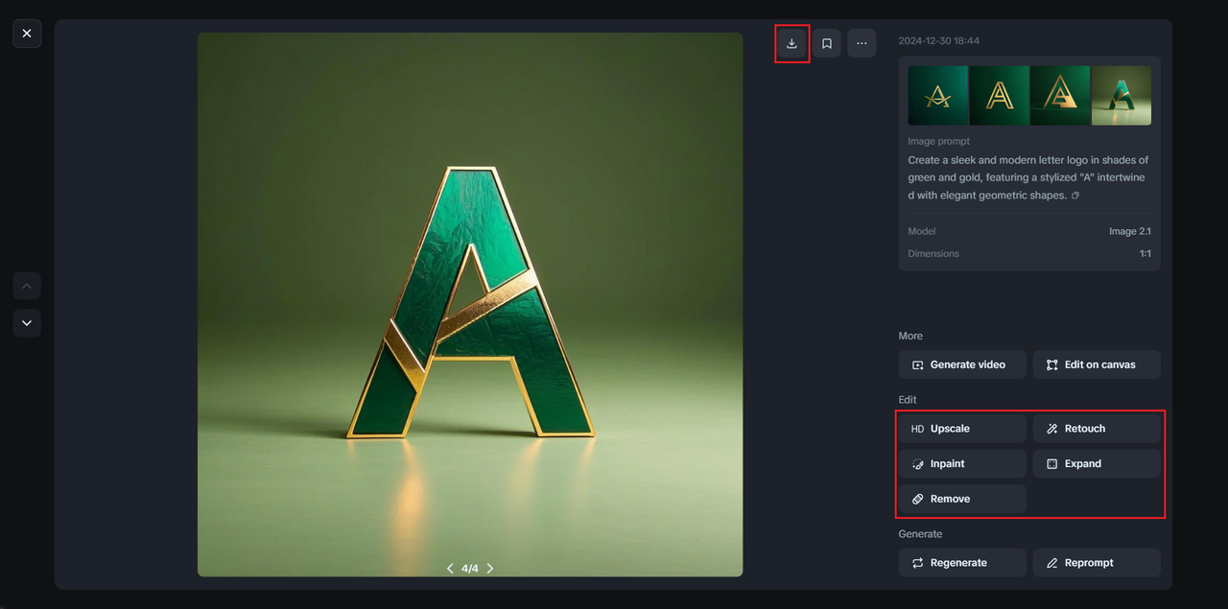Viewport: 1228px width, 609px height.
Task: Download the generated image
Action: tap(791, 43)
